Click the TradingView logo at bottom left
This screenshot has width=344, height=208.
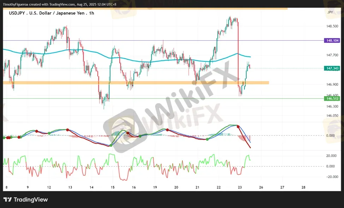(26, 200)
